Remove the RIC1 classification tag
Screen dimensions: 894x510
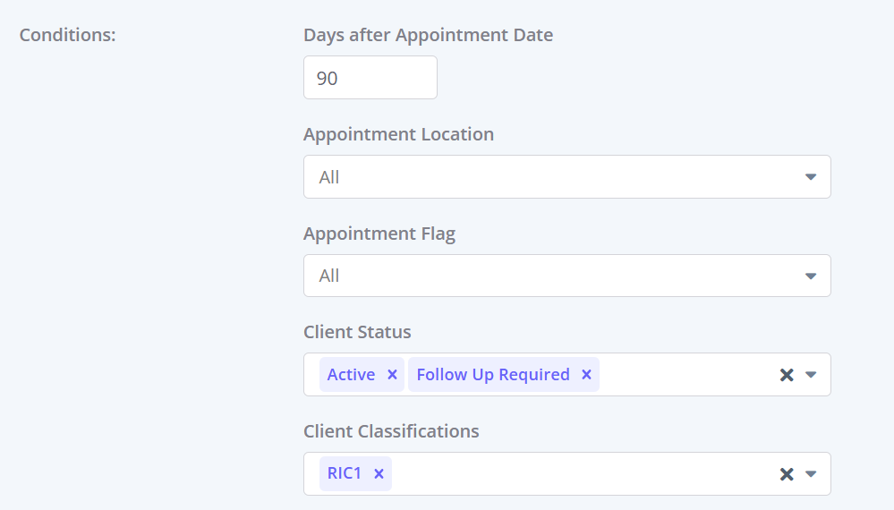point(379,474)
